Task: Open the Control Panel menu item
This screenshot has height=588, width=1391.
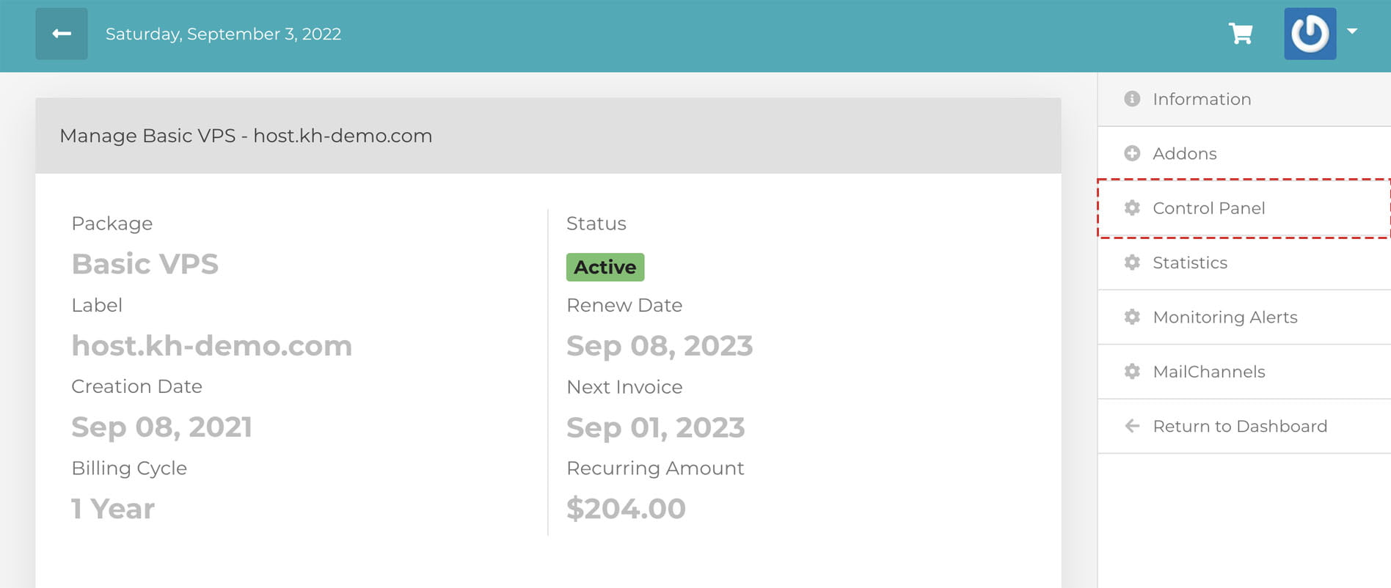Action: pyautogui.click(x=1208, y=208)
